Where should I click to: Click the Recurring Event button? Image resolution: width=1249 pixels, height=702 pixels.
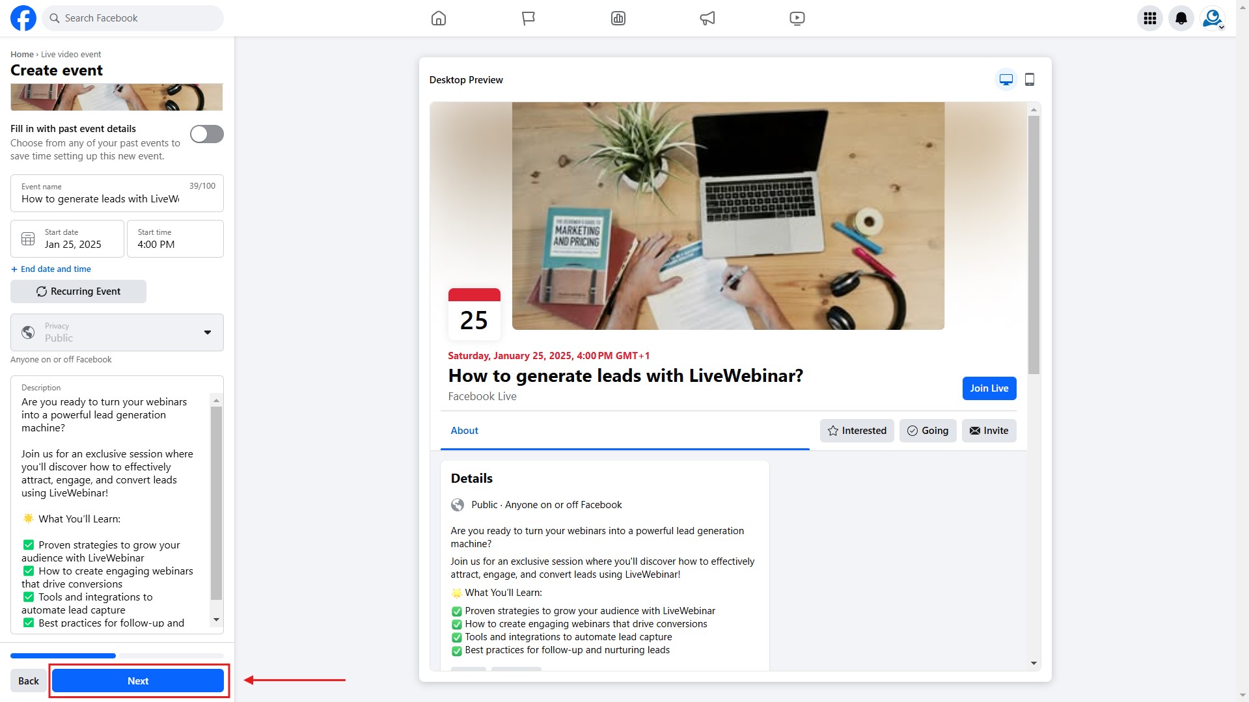click(x=78, y=291)
